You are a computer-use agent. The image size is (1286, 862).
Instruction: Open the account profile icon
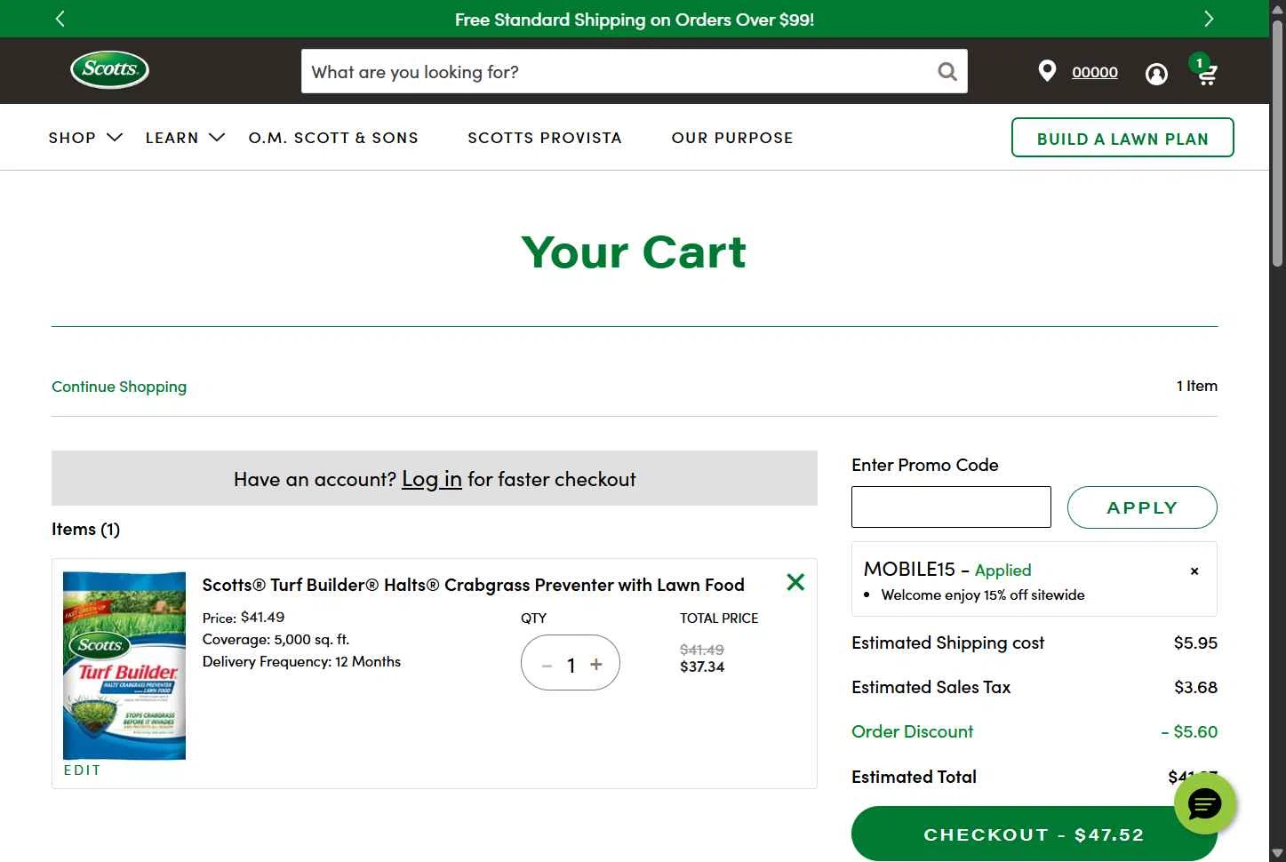point(1156,74)
